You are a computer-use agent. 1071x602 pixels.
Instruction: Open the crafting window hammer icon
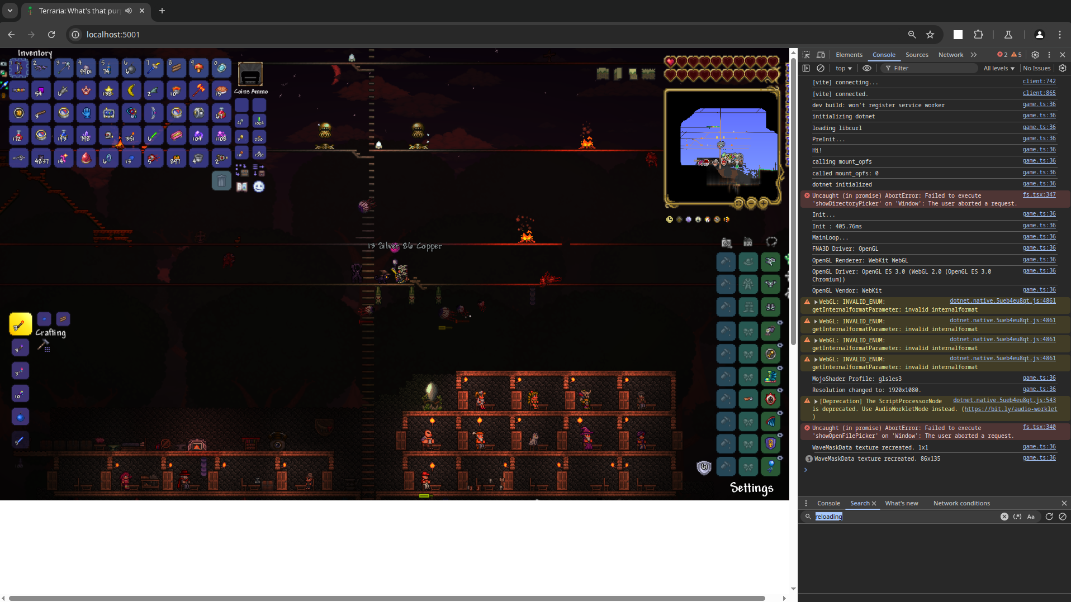pos(44,346)
